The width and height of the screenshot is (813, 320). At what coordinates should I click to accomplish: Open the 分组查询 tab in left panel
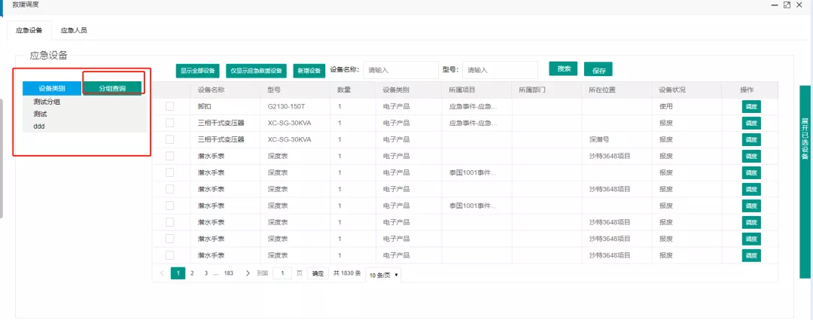point(112,88)
